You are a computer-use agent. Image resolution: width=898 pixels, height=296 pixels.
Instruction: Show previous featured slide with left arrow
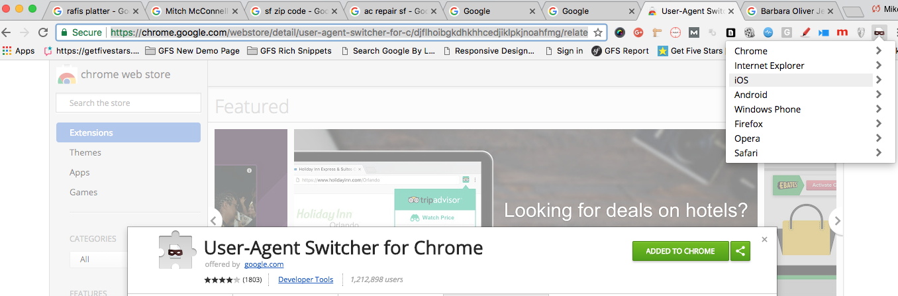coord(215,221)
